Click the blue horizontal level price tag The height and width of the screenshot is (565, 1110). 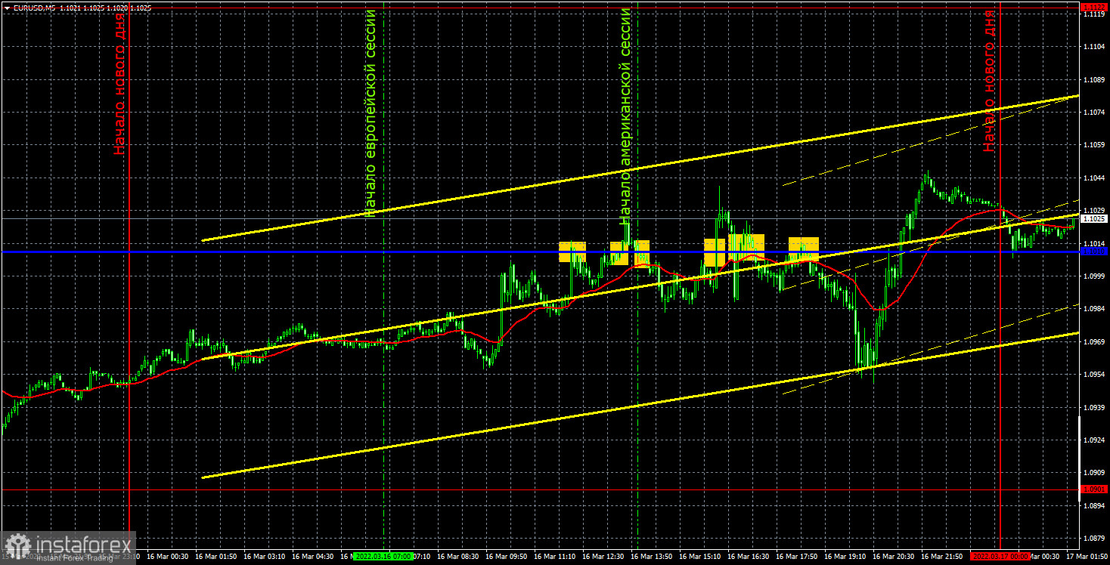click(x=1093, y=251)
